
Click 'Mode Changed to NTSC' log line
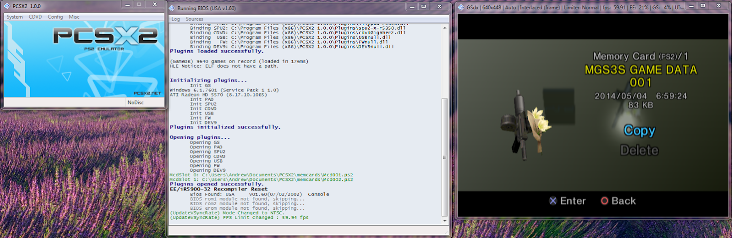[227, 213]
